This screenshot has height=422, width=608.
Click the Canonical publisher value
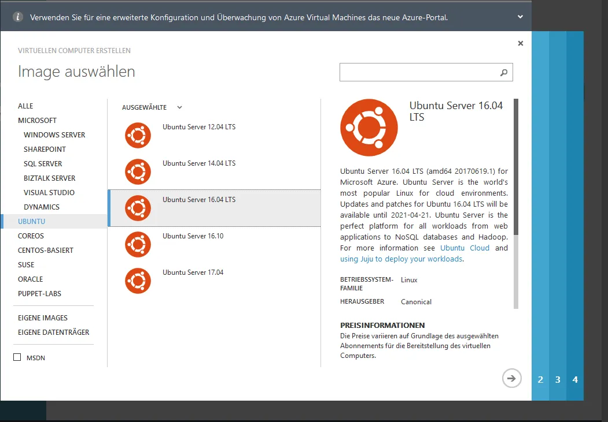click(x=416, y=302)
